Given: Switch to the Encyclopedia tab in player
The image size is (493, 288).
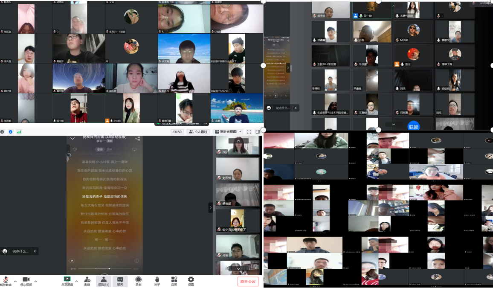Looking at the screenshot, I should point(109,150).
